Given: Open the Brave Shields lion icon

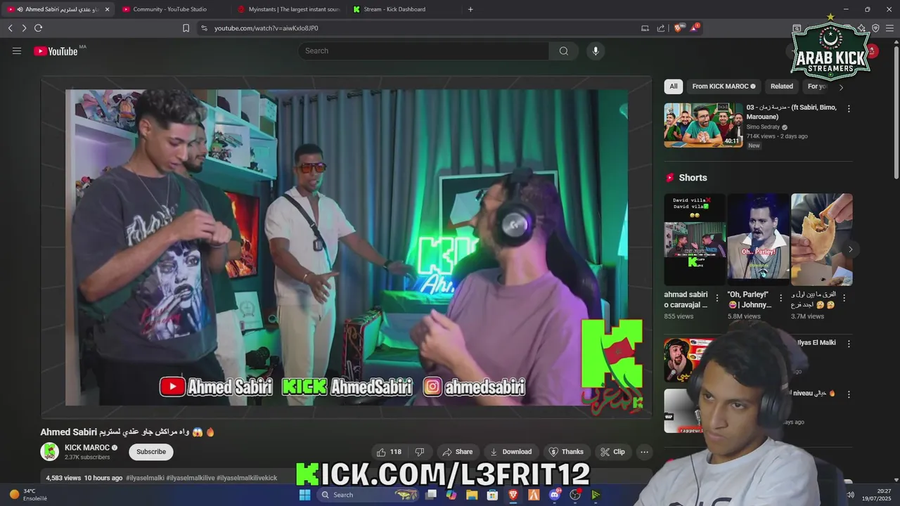Looking at the screenshot, I should (x=679, y=28).
